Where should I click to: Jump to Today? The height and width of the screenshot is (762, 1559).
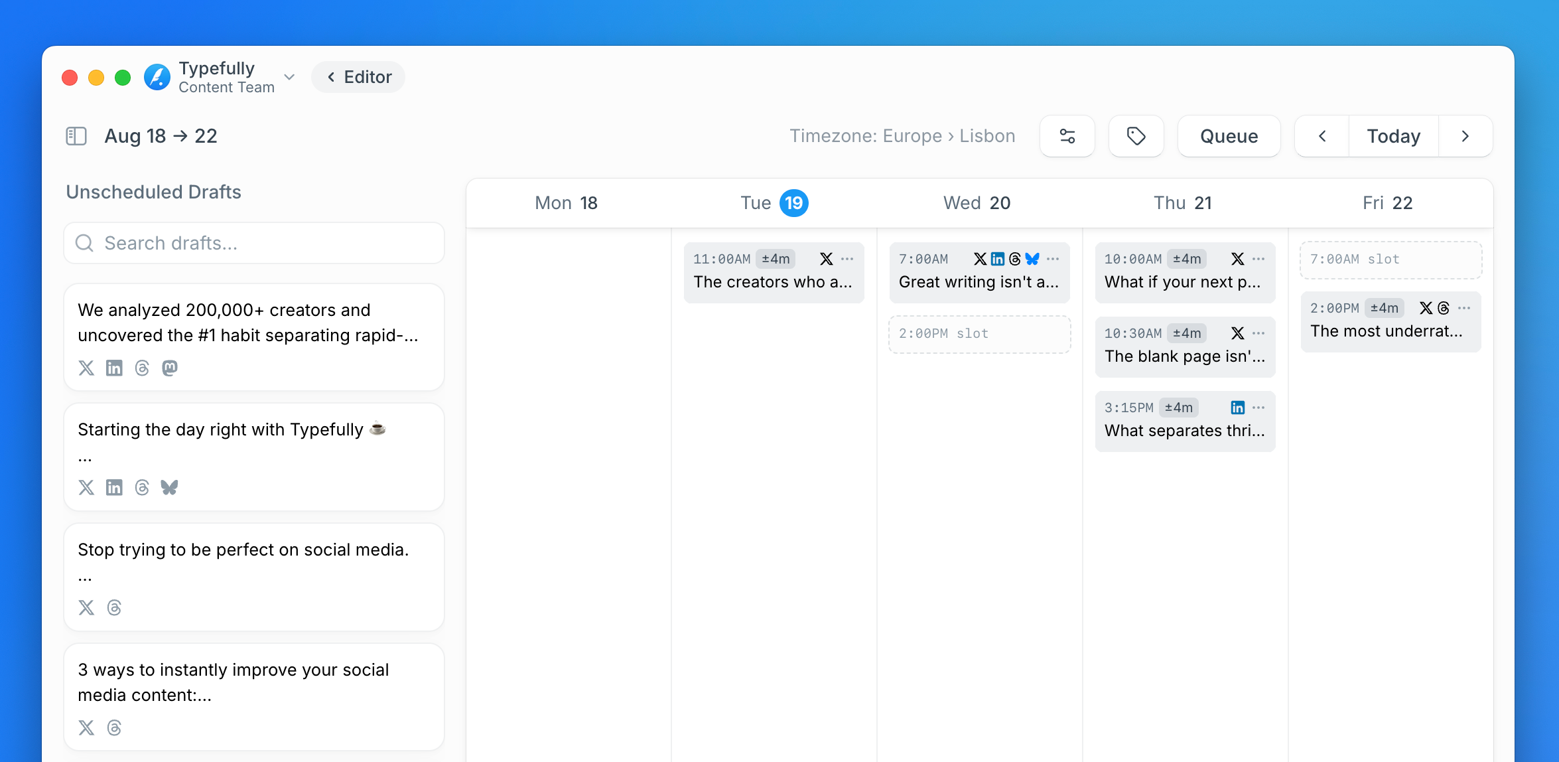click(1393, 136)
